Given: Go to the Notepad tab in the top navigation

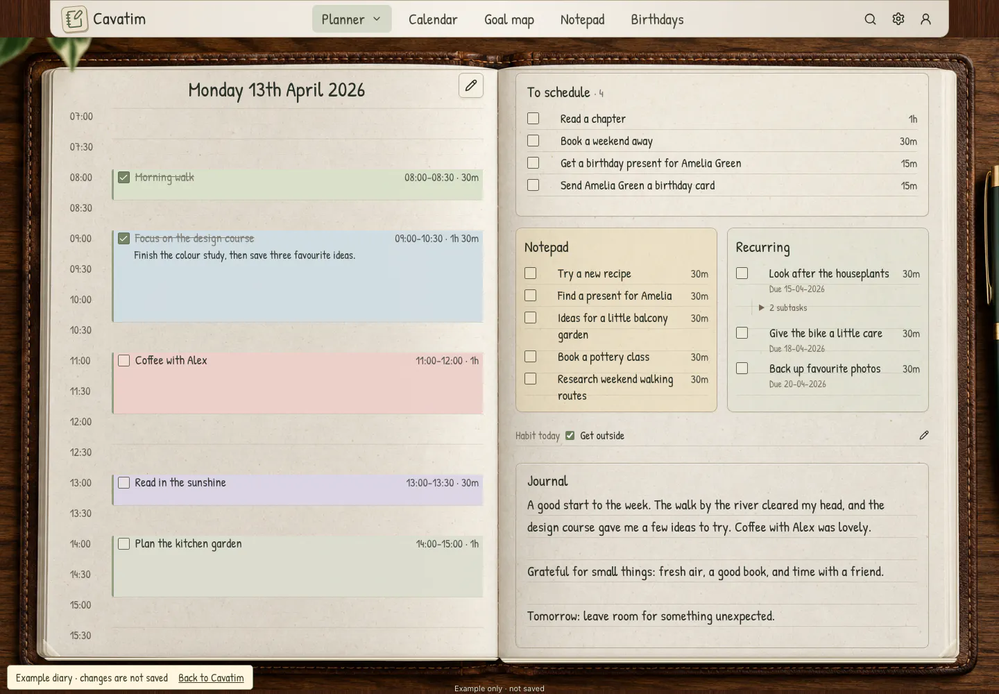Looking at the screenshot, I should click(x=582, y=19).
